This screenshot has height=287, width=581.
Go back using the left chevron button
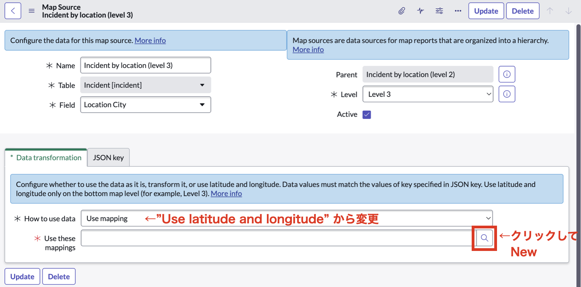click(13, 11)
